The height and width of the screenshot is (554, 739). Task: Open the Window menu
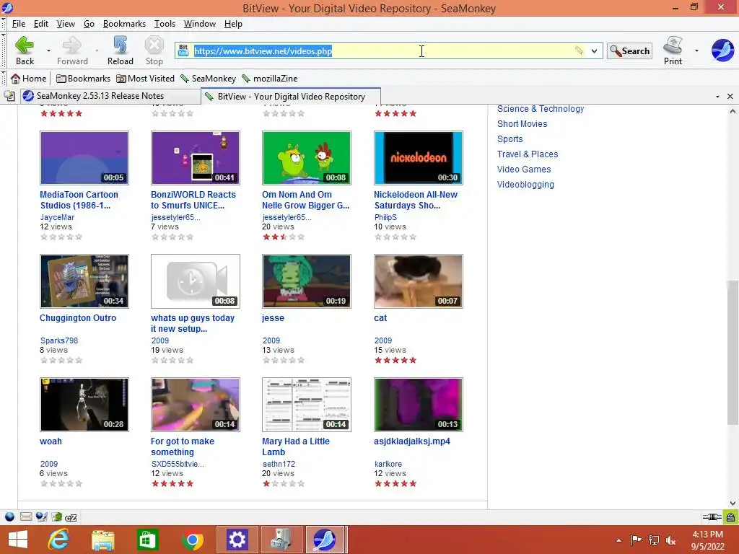(200, 24)
